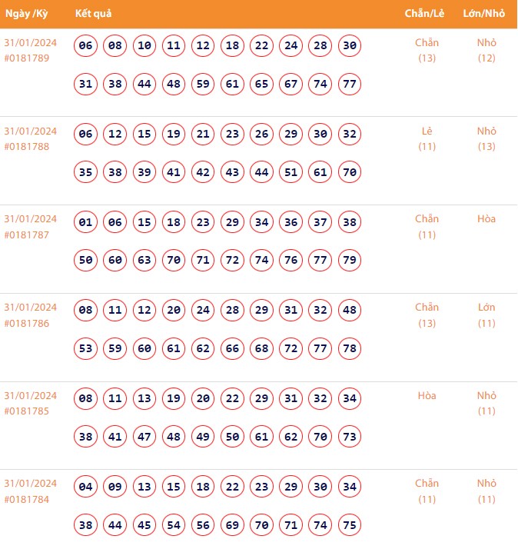Click the Lẻ (11) result for draw #0181788

coord(427,138)
